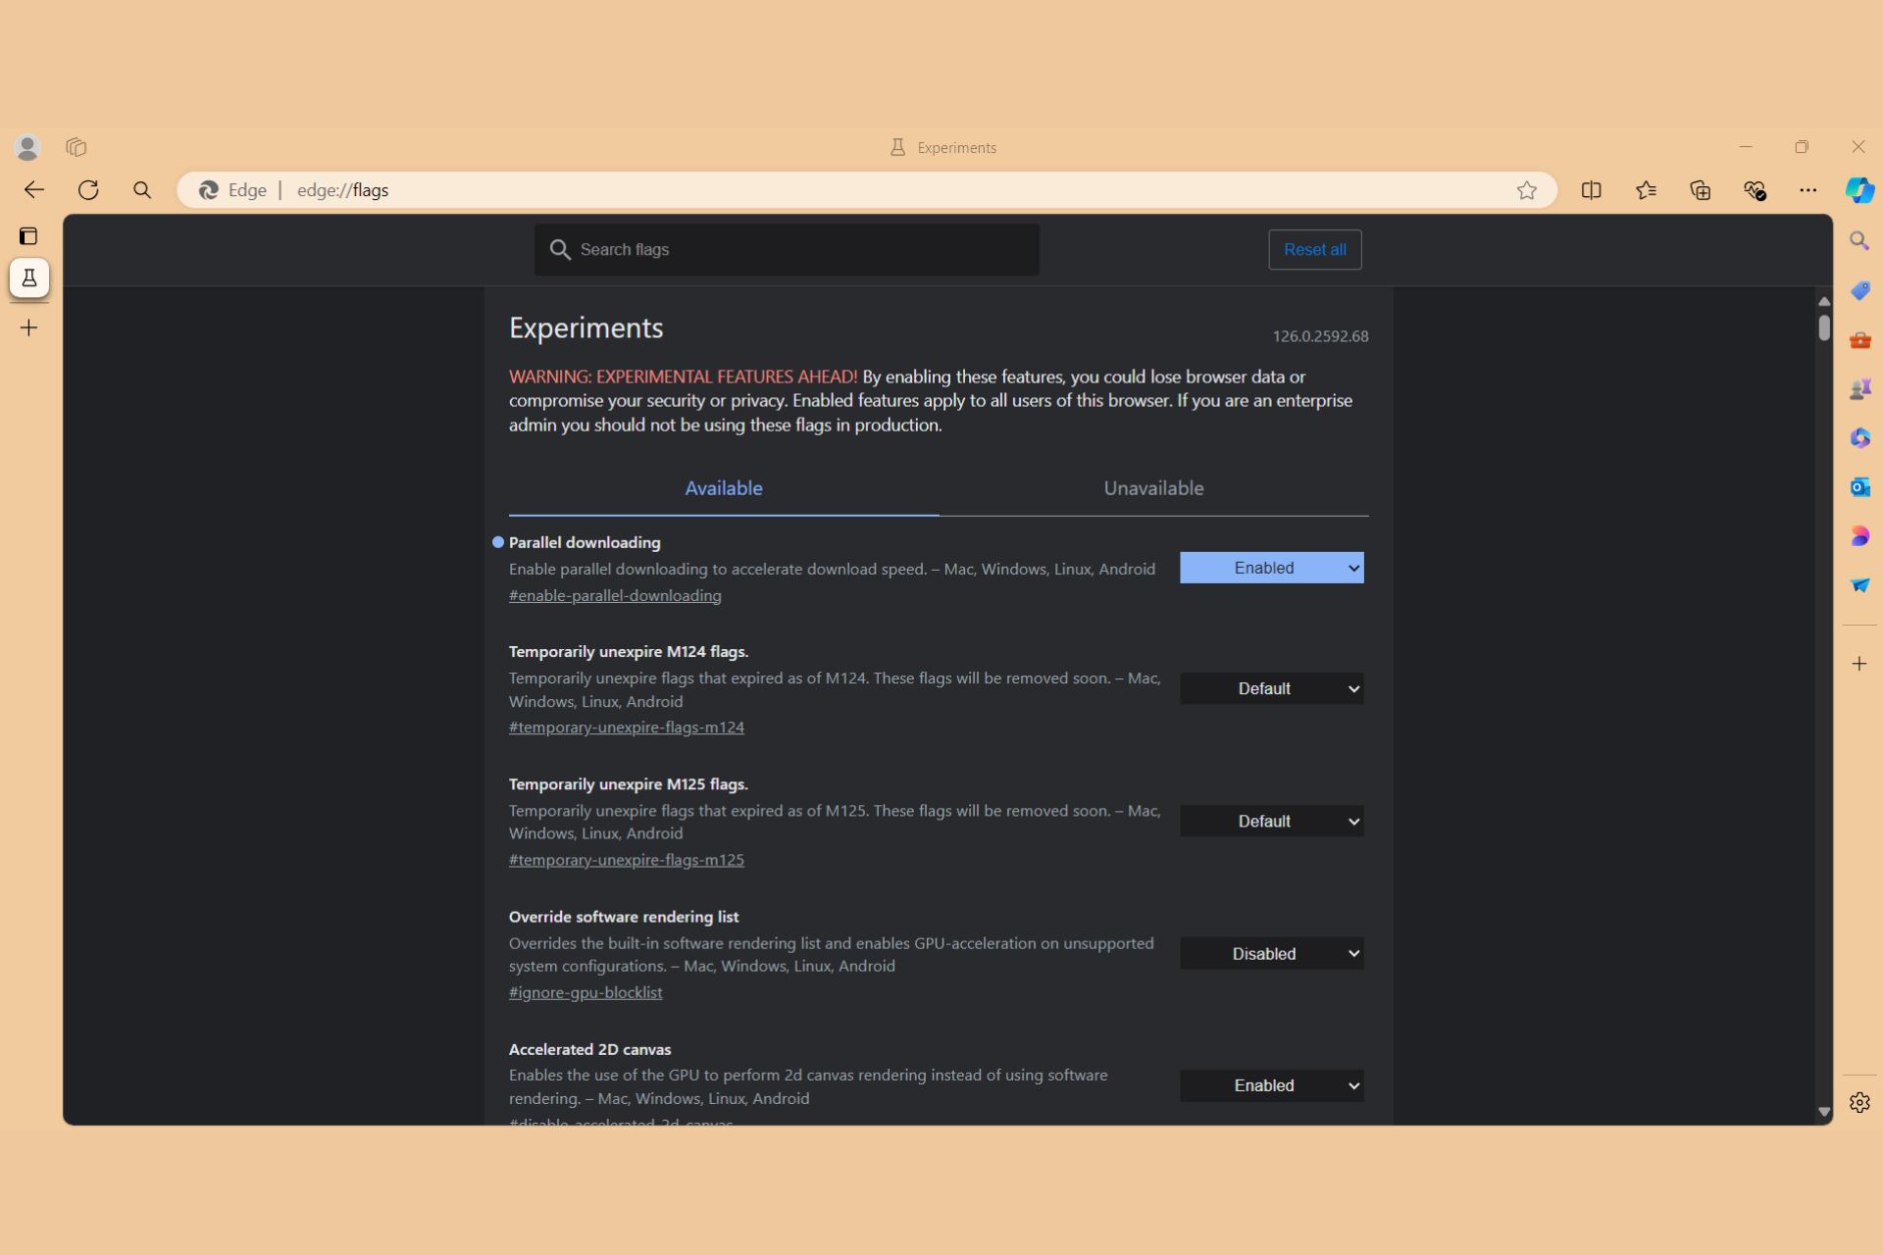1883x1255 pixels.
Task: Refresh the edge://flags page
Action: [88, 190]
